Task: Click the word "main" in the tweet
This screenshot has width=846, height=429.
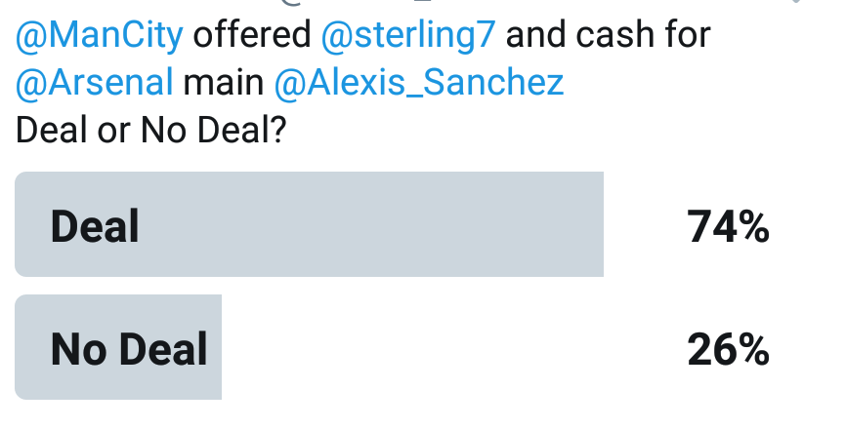Action: coord(224,82)
